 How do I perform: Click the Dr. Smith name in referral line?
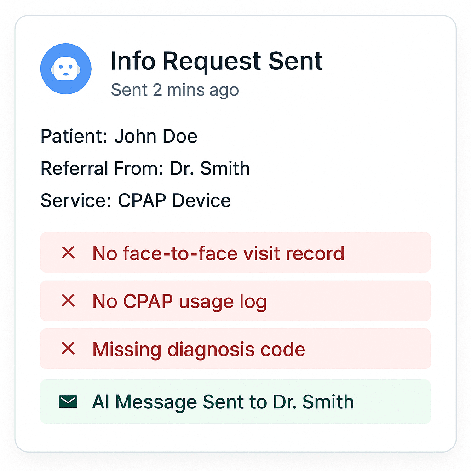point(210,168)
